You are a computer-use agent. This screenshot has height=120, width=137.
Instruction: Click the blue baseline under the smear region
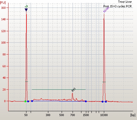coord(59,101)
